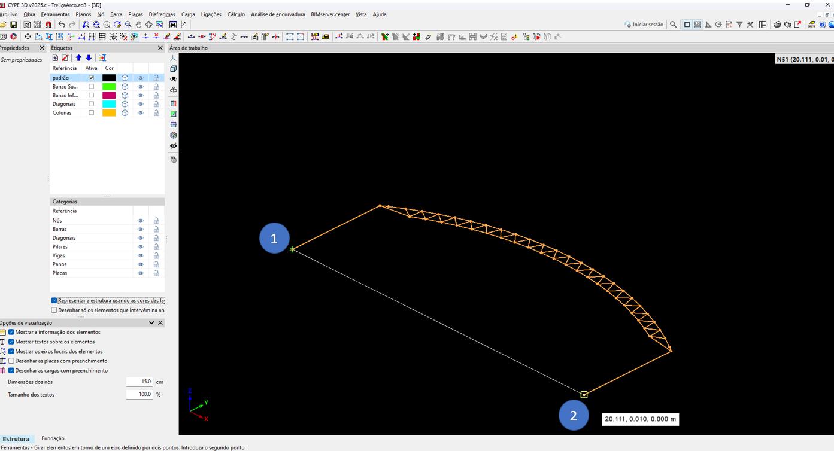Toggle visibility of the Barras category
This screenshot has width=834, height=451.
[x=141, y=230]
